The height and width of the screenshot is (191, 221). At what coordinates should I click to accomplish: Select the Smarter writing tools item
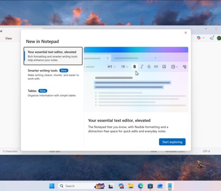click(x=53, y=74)
